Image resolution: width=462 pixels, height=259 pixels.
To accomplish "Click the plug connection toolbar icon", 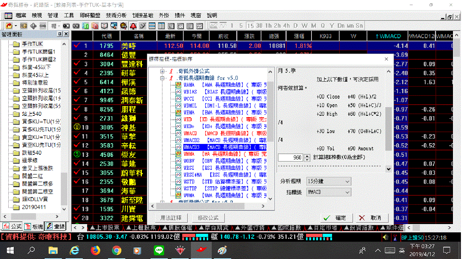I will (x=143, y=26).
